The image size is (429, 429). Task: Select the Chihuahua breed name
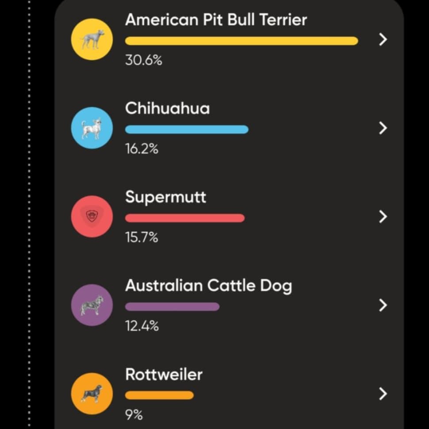point(167,108)
